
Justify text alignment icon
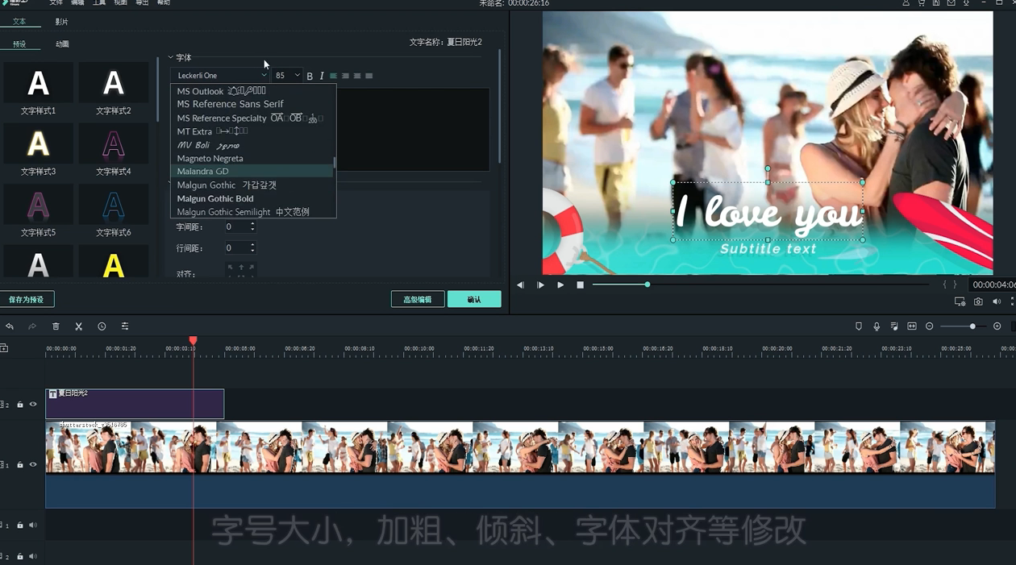pos(369,76)
